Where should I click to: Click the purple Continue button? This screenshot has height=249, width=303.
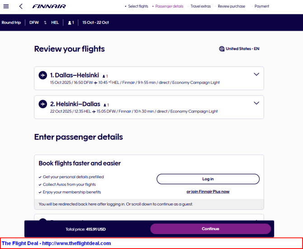coord(210,229)
